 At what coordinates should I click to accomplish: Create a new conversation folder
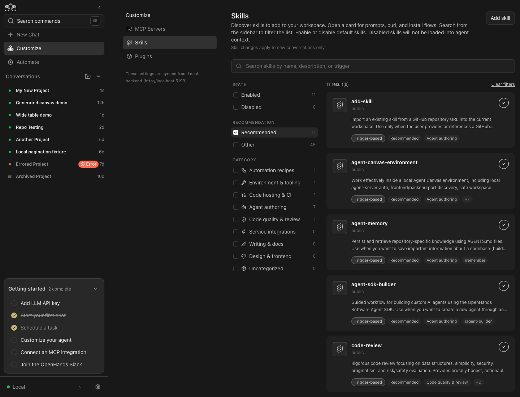[88, 77]
